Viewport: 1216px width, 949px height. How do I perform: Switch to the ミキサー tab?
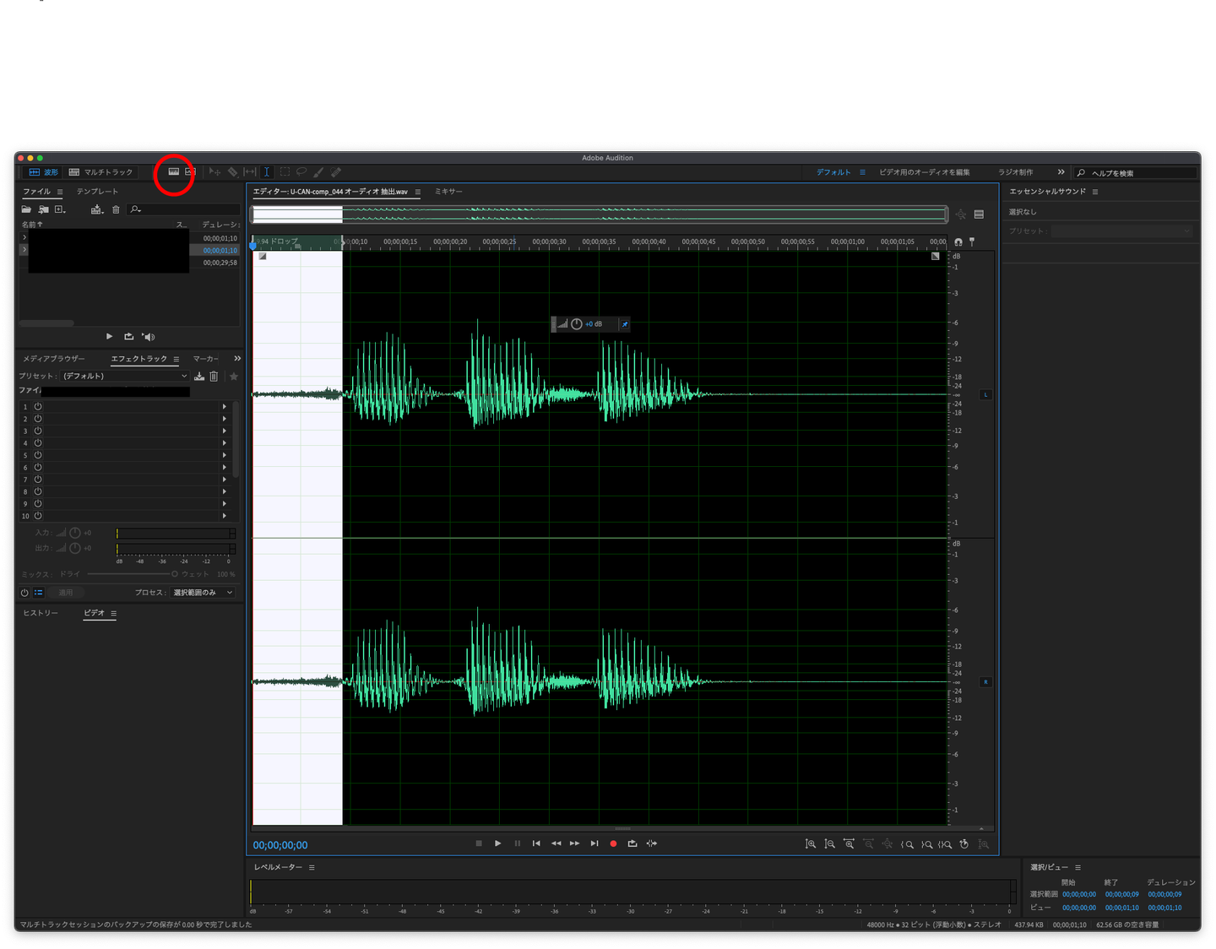448,192
